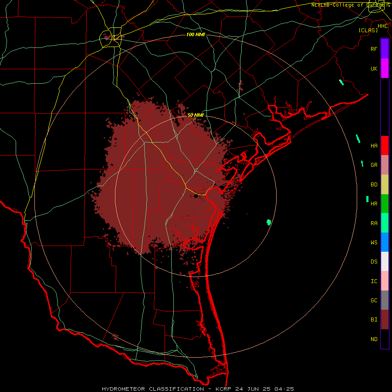Click the "WS" legend label
Screen dimensions: 392x392
(374, 242)
